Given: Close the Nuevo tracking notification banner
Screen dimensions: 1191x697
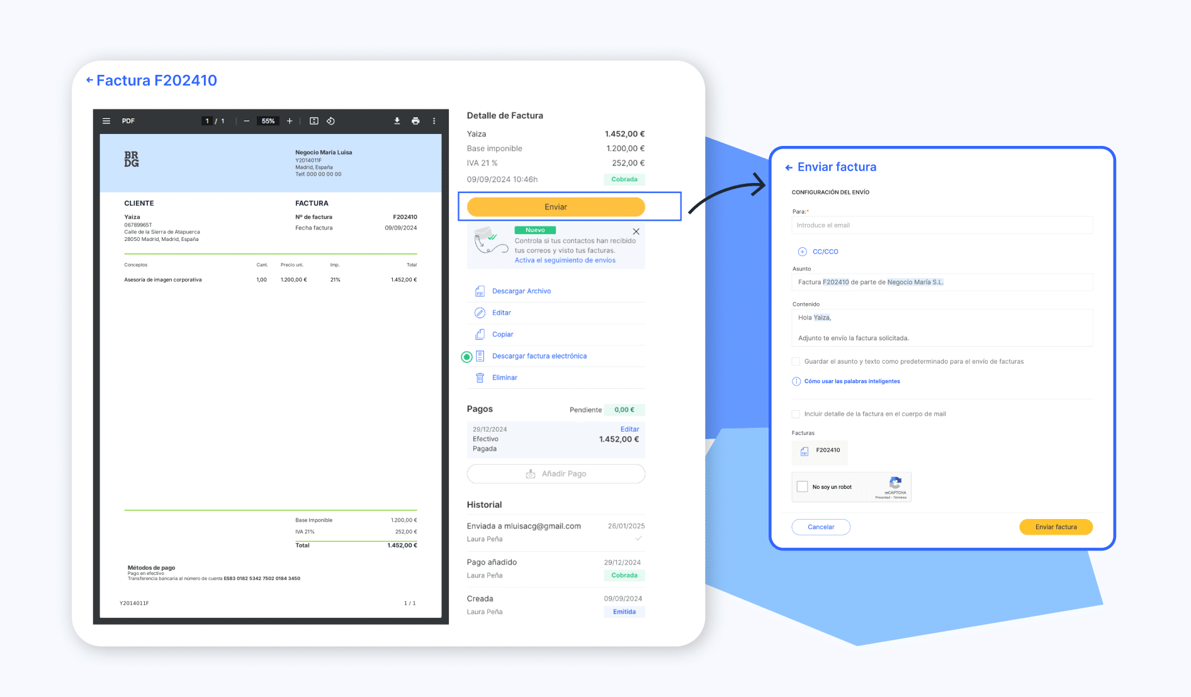Looking at the screenshot, I should [636, 231].
